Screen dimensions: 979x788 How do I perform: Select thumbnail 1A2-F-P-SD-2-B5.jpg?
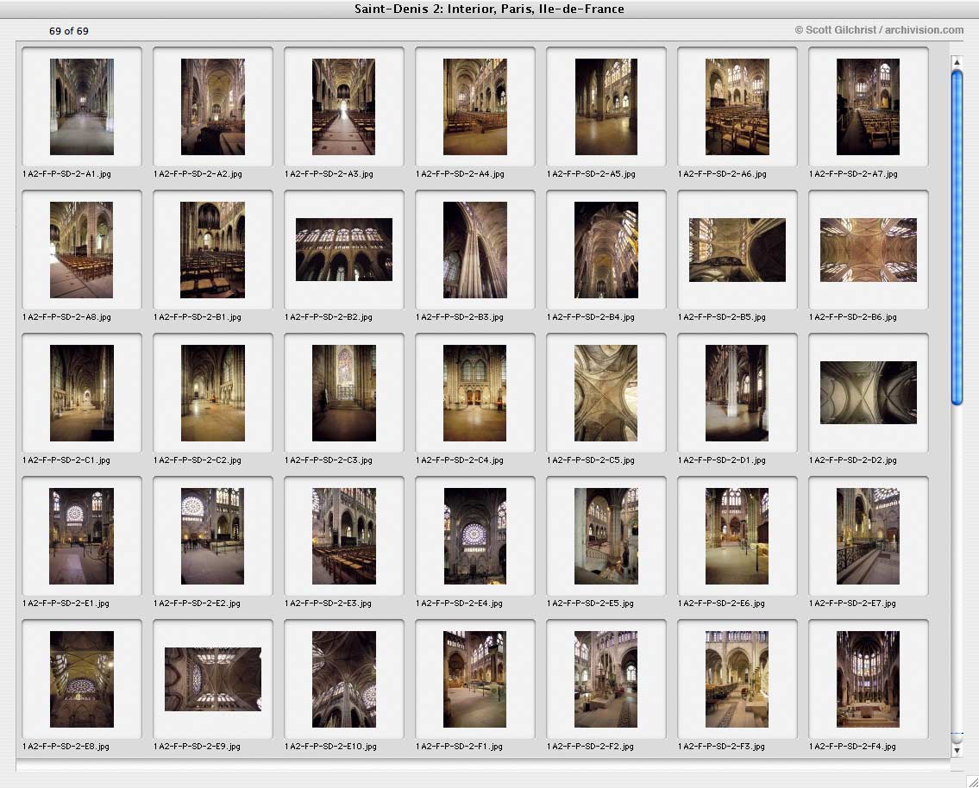coord(737,249)
